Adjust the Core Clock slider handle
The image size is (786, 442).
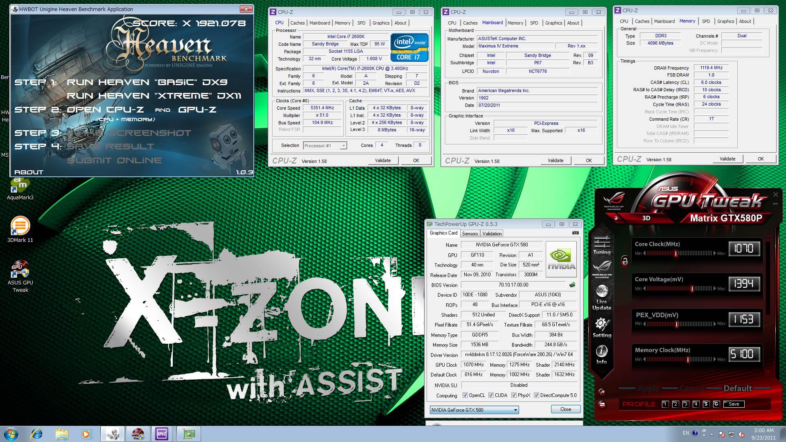(675, 253)
